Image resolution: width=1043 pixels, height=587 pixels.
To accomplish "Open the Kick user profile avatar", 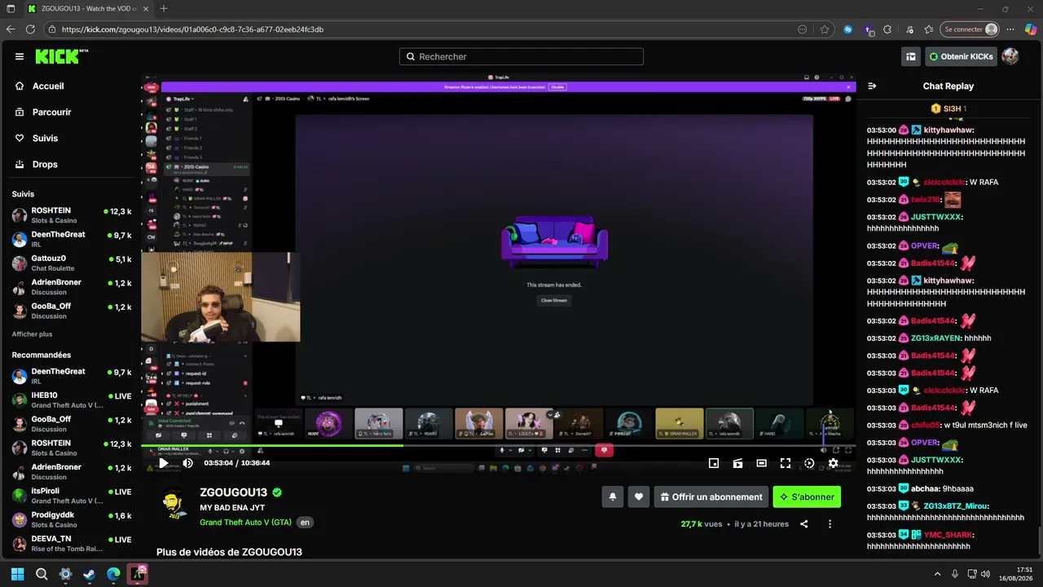I will click(x=1010, y=56).
